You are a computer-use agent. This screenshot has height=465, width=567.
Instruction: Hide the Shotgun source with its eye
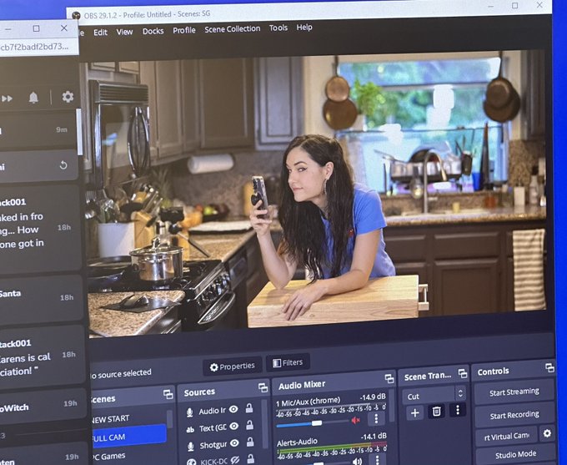[x=234, y=443]
